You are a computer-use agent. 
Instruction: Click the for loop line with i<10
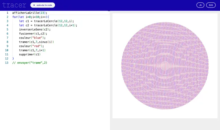(x=31, y=17)
